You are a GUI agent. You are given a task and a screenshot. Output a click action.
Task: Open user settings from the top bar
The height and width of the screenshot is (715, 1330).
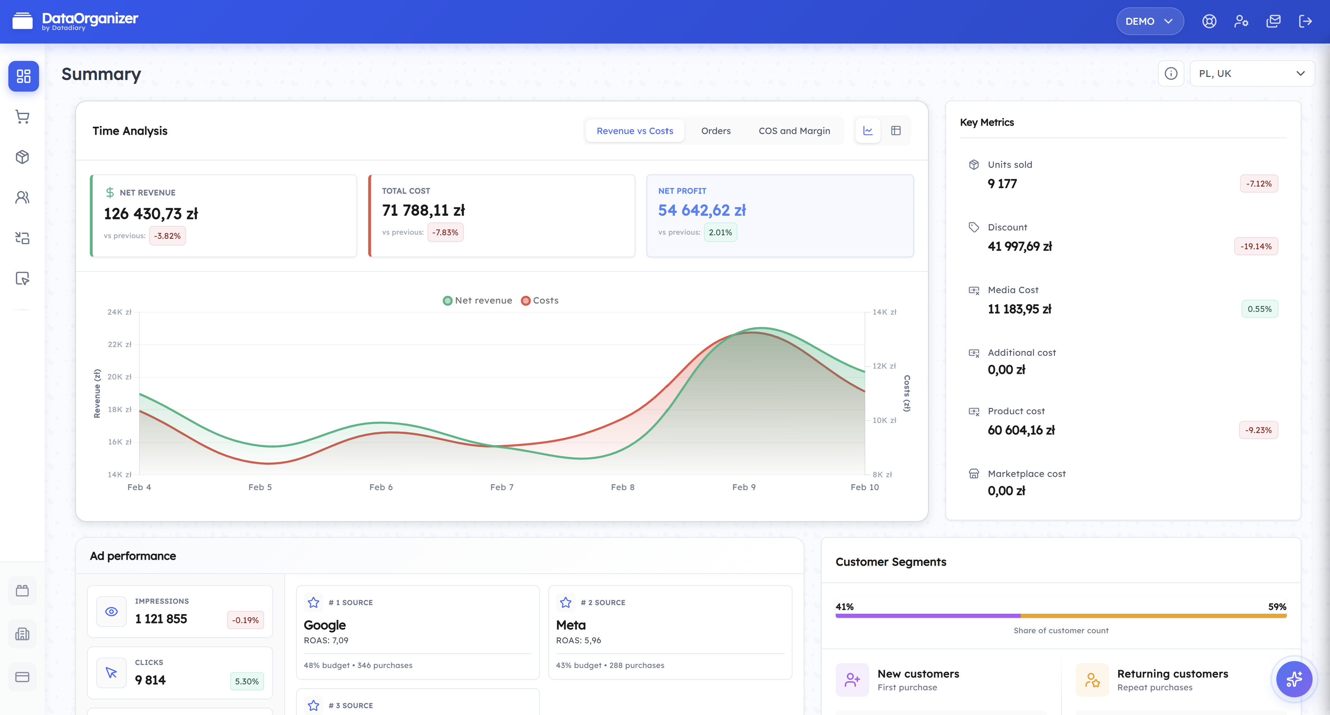1241,21
